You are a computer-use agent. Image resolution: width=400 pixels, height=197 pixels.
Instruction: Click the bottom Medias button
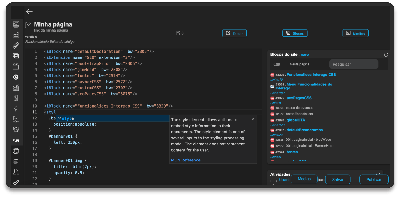tap(304, 179)
